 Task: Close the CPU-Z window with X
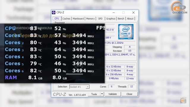(x=133, y=12)
